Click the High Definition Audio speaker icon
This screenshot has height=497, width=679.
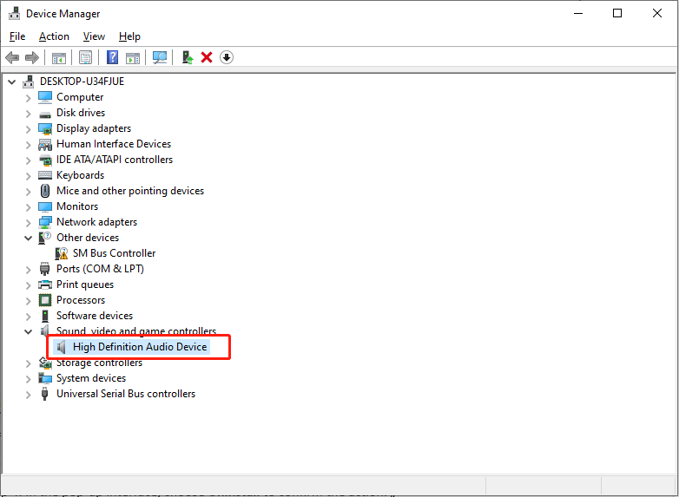coord(62,347)
